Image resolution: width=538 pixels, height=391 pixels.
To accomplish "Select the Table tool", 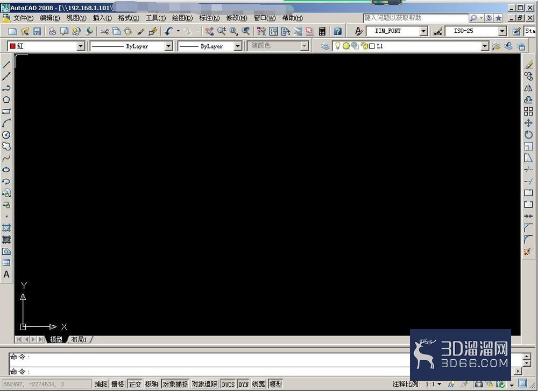I will (x=6, y=263).
